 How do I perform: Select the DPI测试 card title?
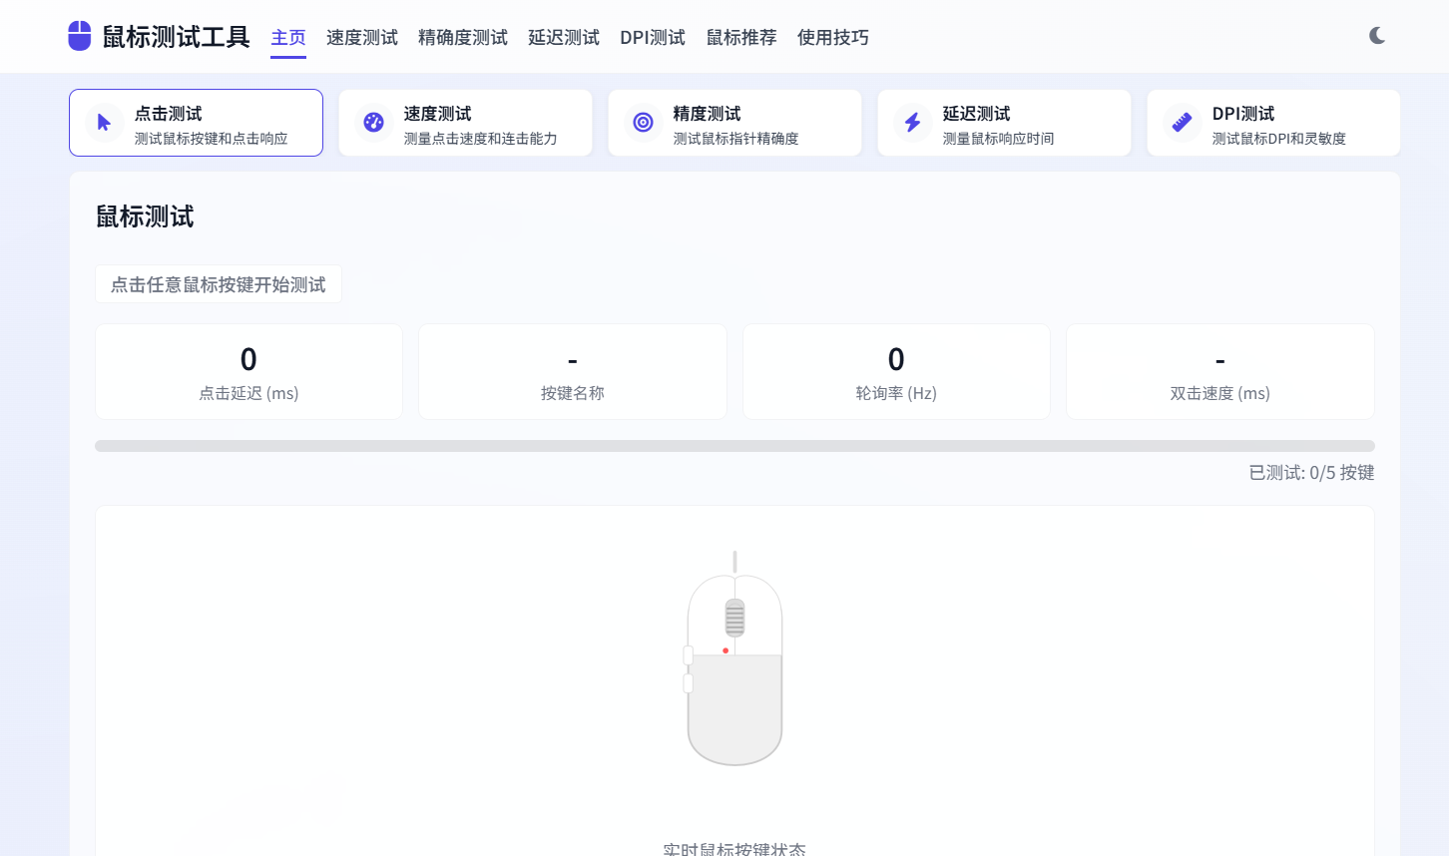pyautogui.click(x=1243, y=114)
